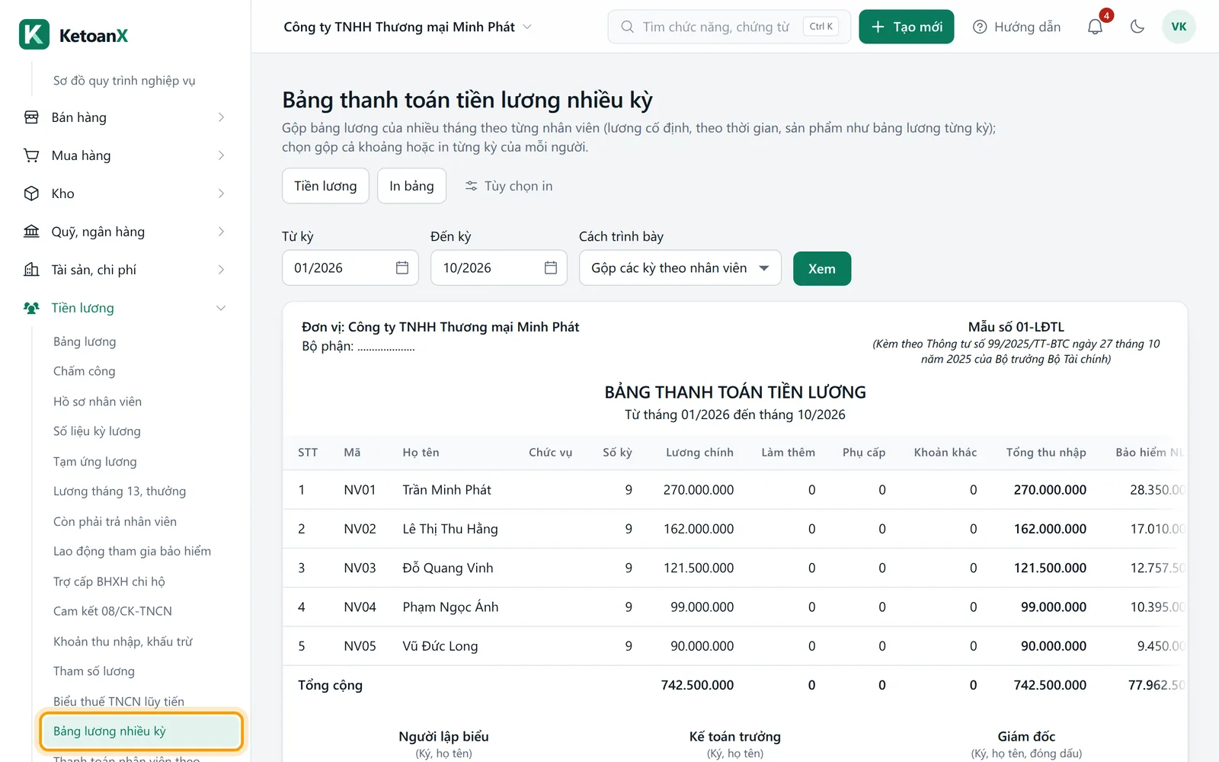Open the VK user avatar menu
Viewport: 1219px width, 762px height.
tap(1179, 27)
